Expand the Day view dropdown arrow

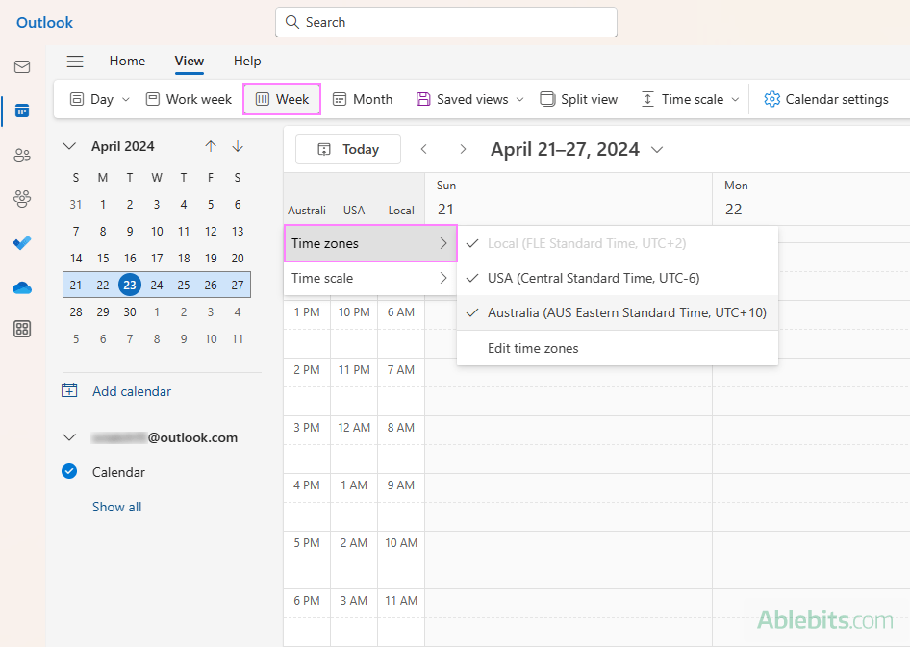pyautogui.click(x=126, y=99)
